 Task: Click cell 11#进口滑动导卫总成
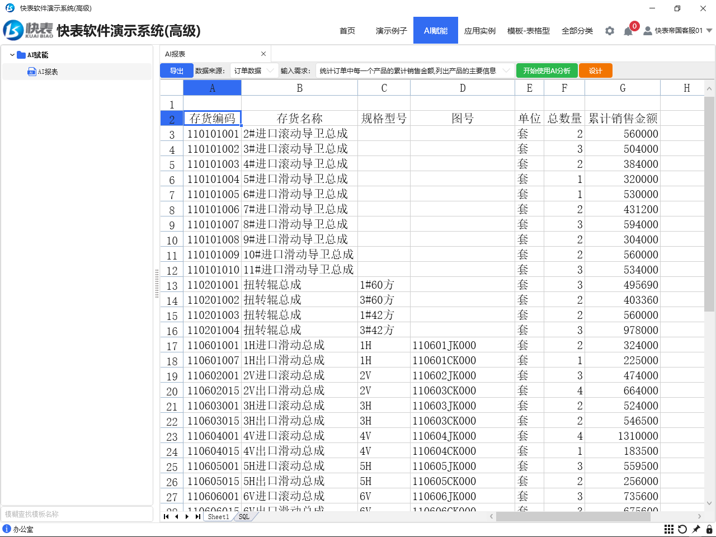299,270
